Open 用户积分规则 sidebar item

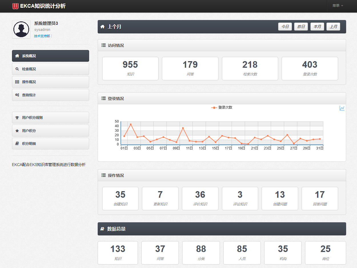coord(51,118)
